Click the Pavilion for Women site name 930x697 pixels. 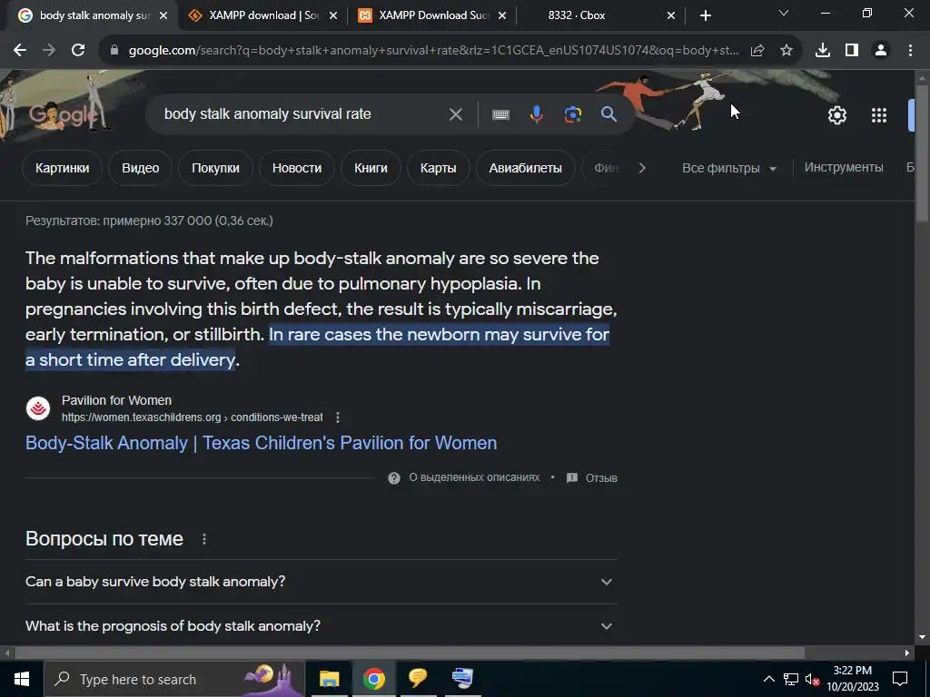(x=116, y=400)
